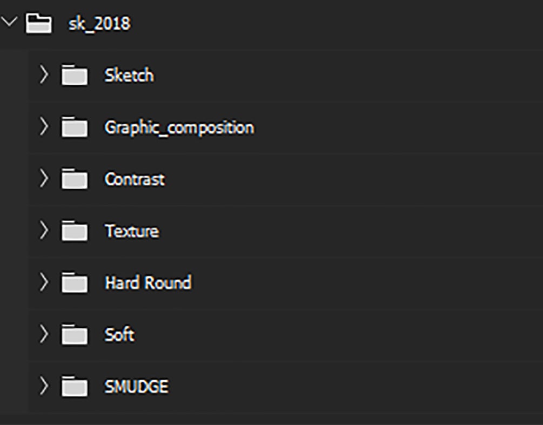Image resolution: width=543 pixels, height=425 pixels.
Task: Expand the SMUDGE folder chevron
Action: (43, 386)
